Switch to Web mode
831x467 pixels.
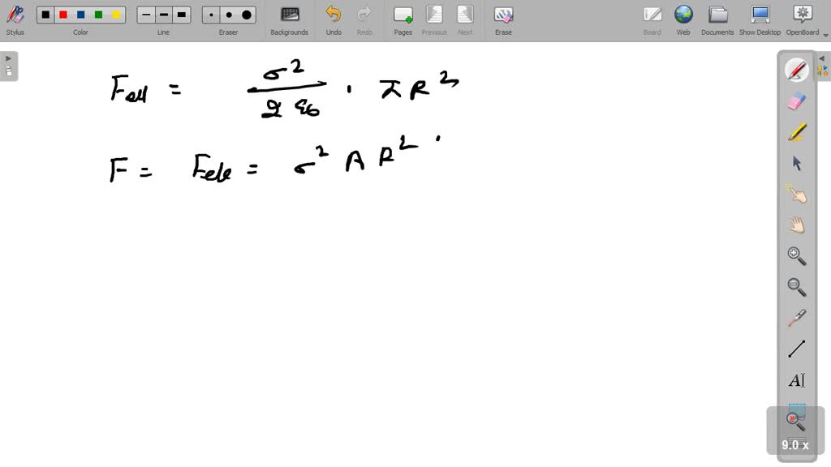click(683, 19)
